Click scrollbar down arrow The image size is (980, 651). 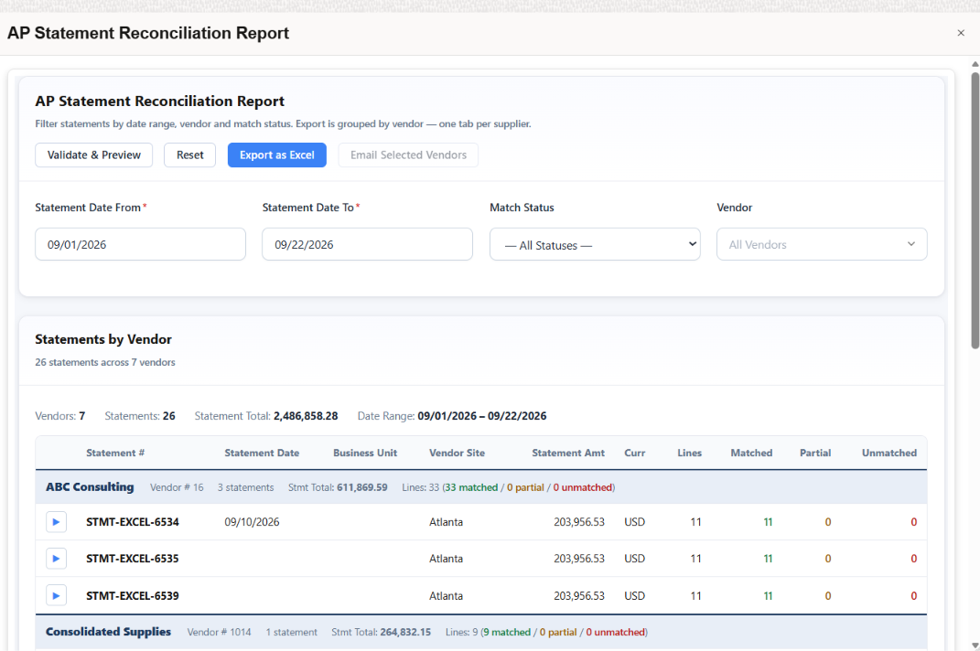click(x=975, y=646)
